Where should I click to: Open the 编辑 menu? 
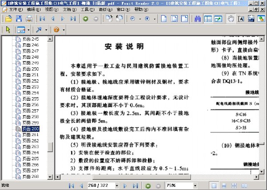click(x=33, y=9)
